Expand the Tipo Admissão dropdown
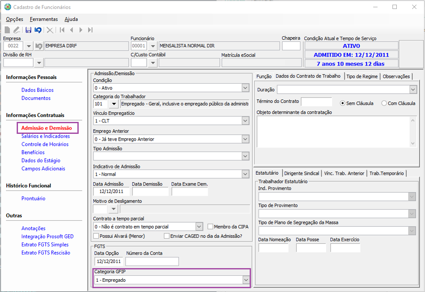 (x=245, y=156)
